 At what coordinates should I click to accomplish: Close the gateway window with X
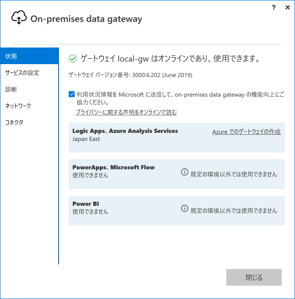(287, 7)
